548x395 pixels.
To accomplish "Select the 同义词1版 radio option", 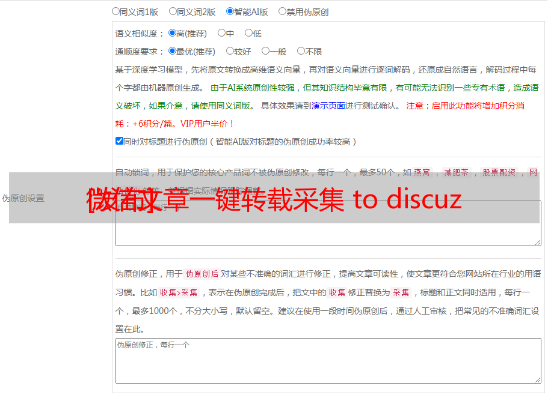I will click(115, 11).
